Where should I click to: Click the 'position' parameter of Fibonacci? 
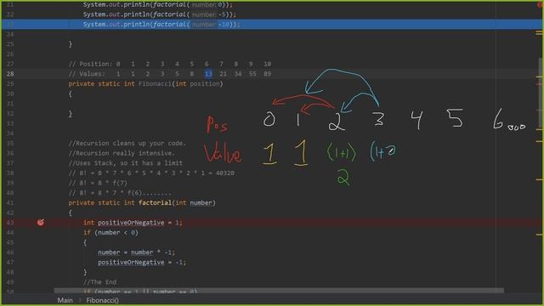tap(205, 83)
